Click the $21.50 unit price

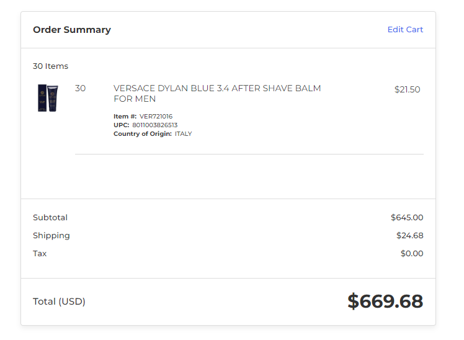(407, 89)
